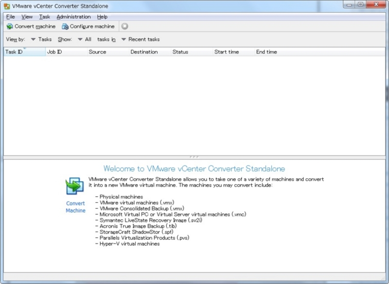Click the 'Parallels Virtualization Products (.pvs)' entry
The width and height of the screenshot is (389, 284).
tap(142, 238)
